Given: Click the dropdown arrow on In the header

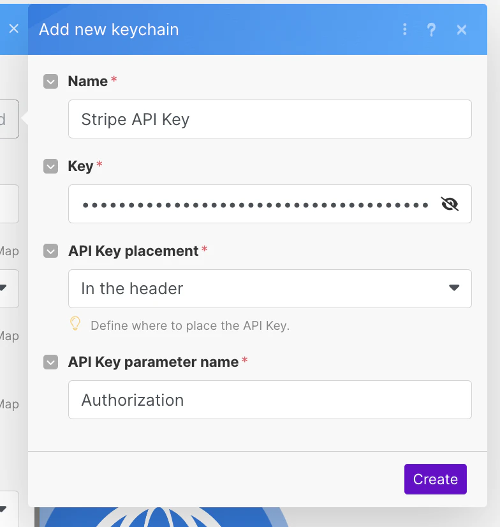Looking at the screenshot, I should (x=454, y=288).
